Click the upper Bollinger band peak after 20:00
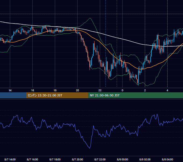 click(90, 18)
